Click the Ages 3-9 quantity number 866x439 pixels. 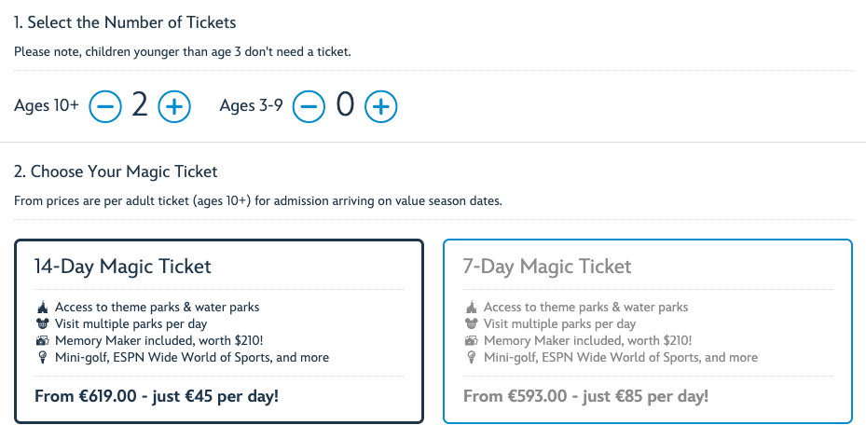[x=345, y=106]
